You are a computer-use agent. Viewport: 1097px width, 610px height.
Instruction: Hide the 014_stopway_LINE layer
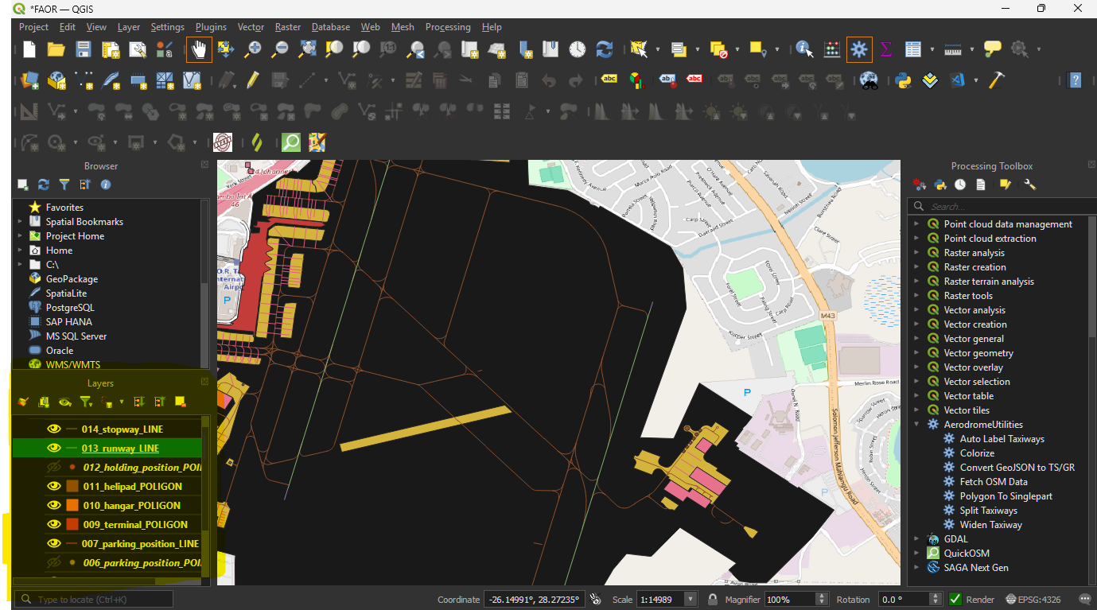[x=54, y=429]
